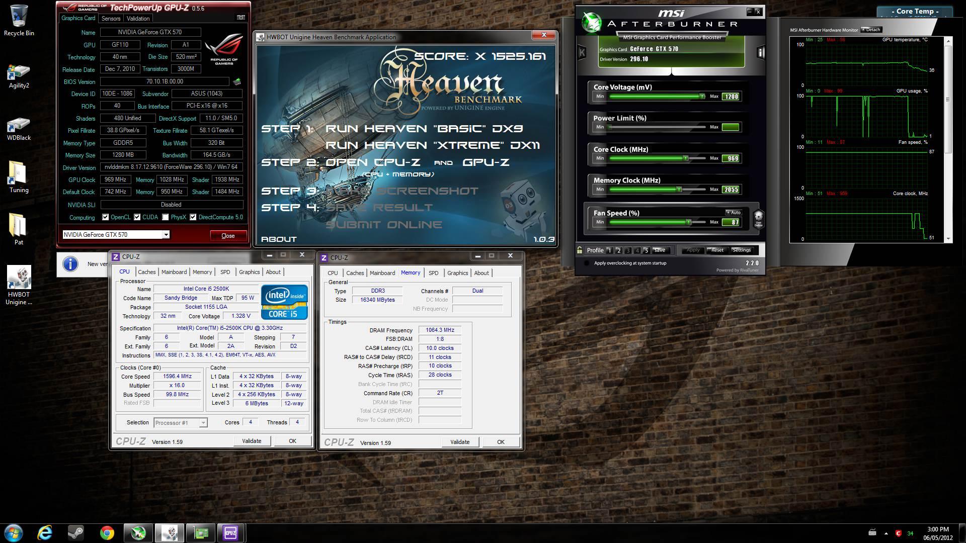This screenshot has width=966, height=543.
Task: Switch to GPU-Z taskbar item
Action: (x=201, y=532)
